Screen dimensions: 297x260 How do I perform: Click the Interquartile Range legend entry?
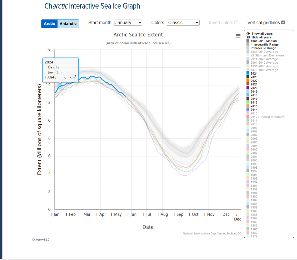click(x=264, y=44)
